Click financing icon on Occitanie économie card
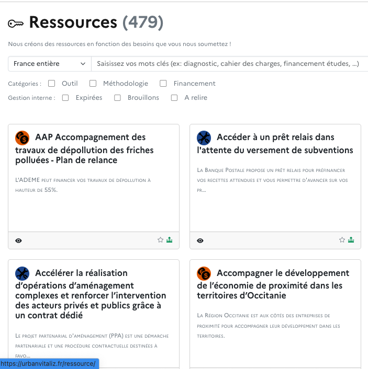368x369 pixels. coord(204,273)
